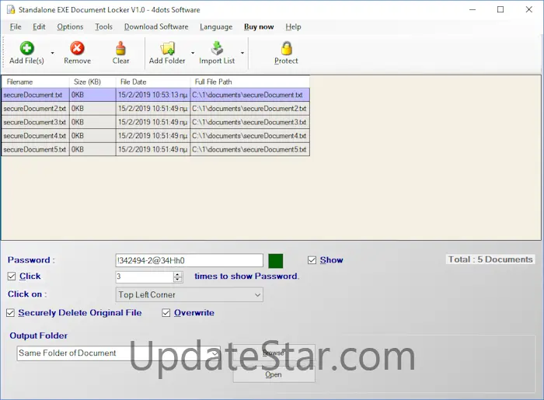Click the Browse button
Viewport: 544px width, 400px height.
(274, 353)
